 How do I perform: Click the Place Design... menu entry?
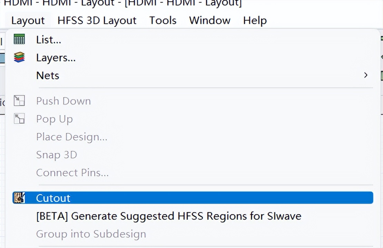tap(72, 137)
